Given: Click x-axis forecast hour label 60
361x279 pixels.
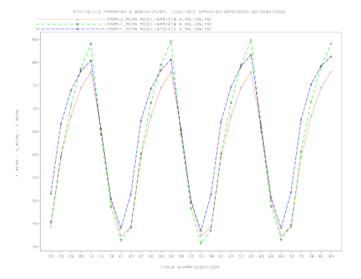Looking at the screenshot, I should coord(251,256).
